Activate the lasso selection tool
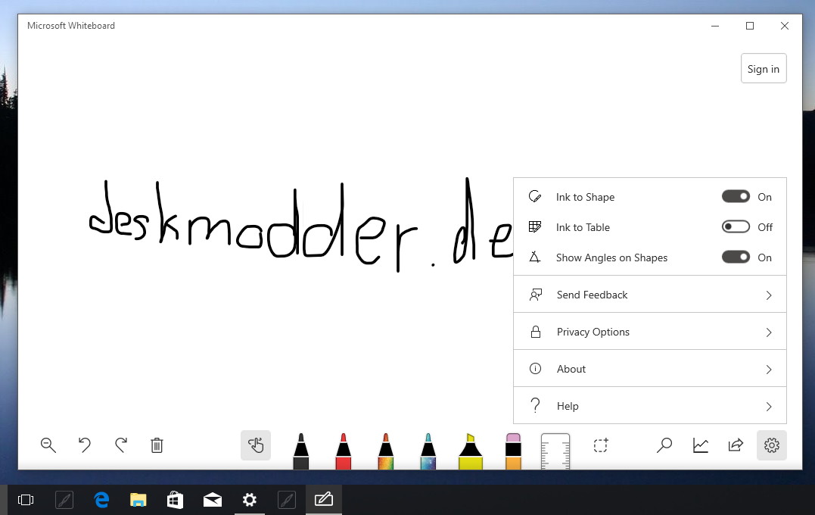The width and height of the screenshot is (815, 515). [x=601, y=445]
